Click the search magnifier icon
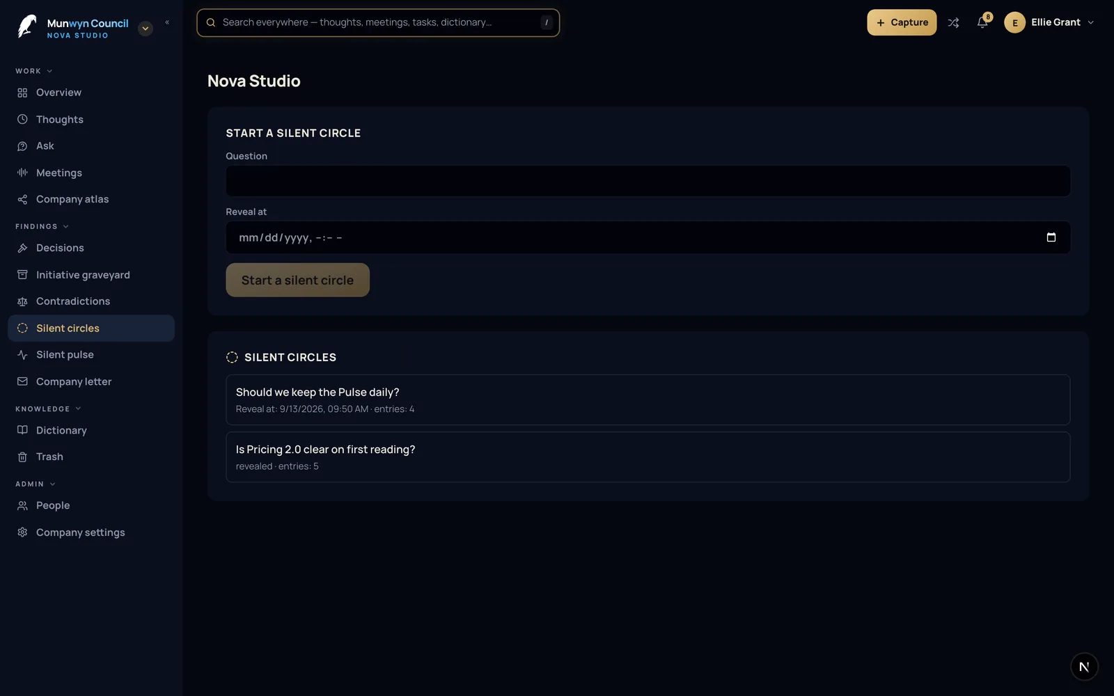This screenshot has width=1114, height=696. pos(211,22)
